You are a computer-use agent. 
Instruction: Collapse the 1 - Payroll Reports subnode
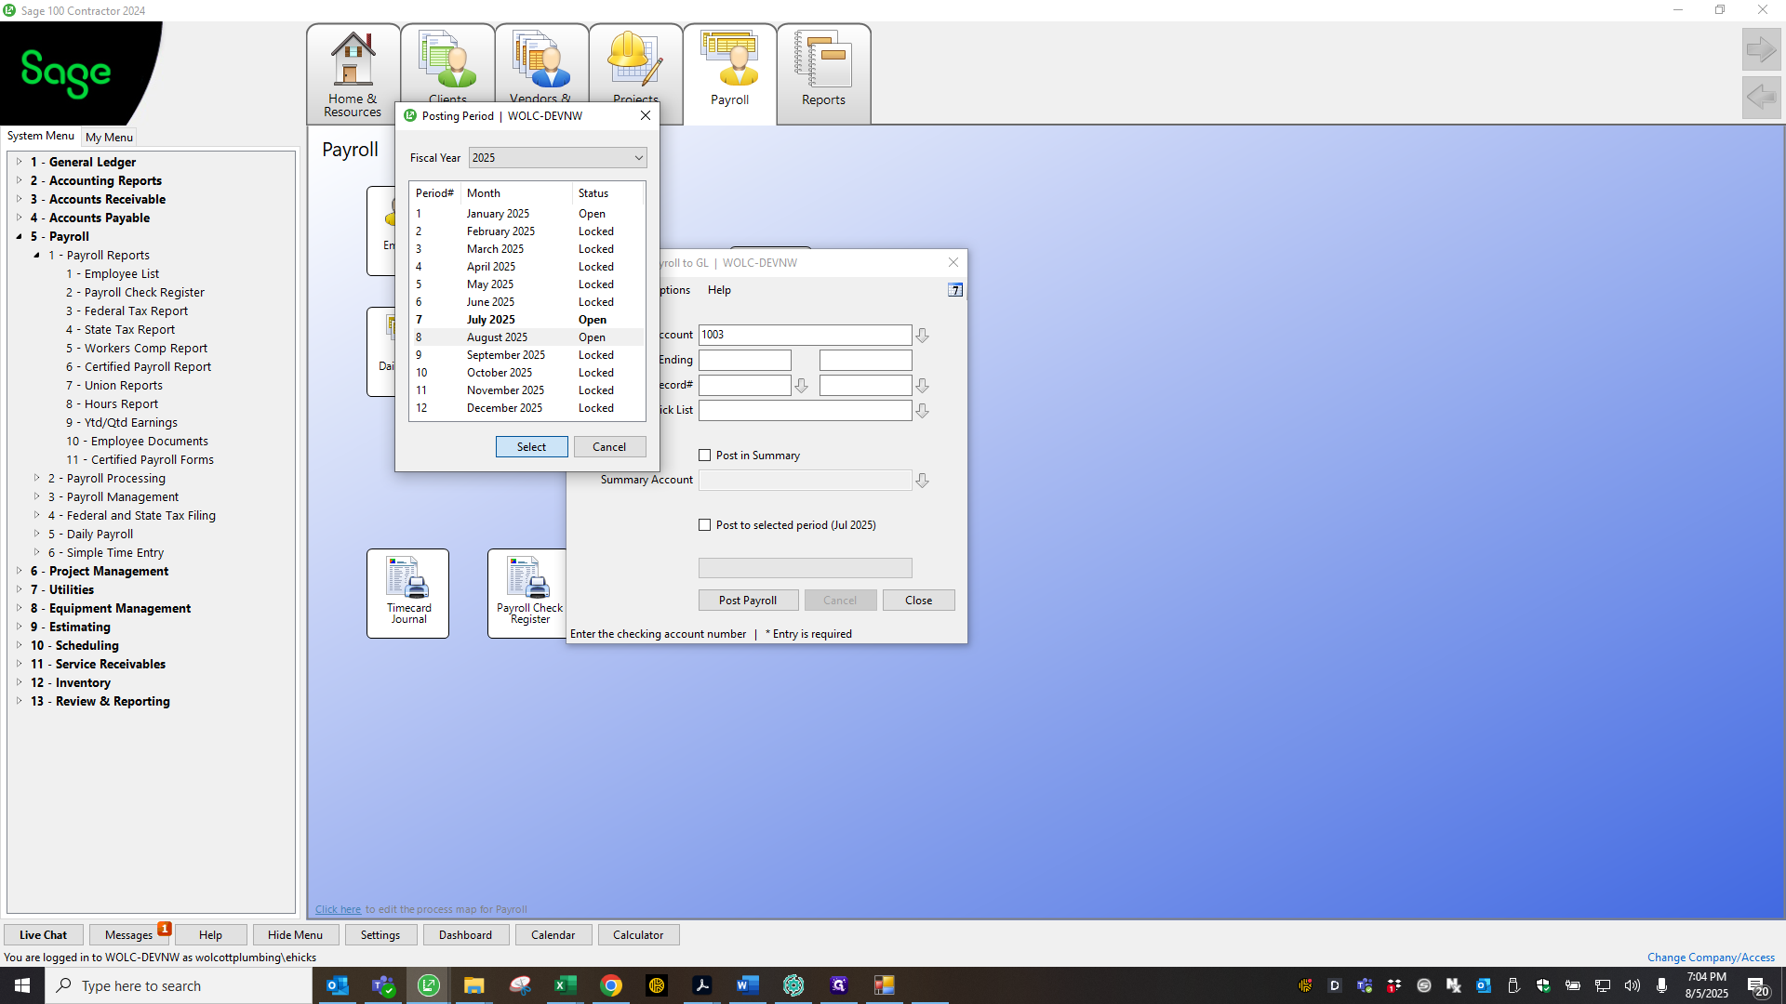coord(37,255)
